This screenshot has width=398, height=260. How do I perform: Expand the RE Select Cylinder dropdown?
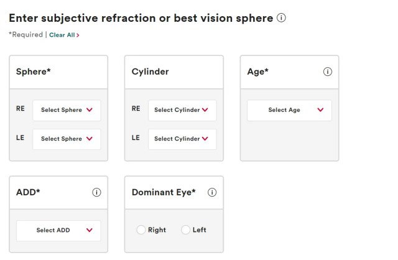point(182,110)
